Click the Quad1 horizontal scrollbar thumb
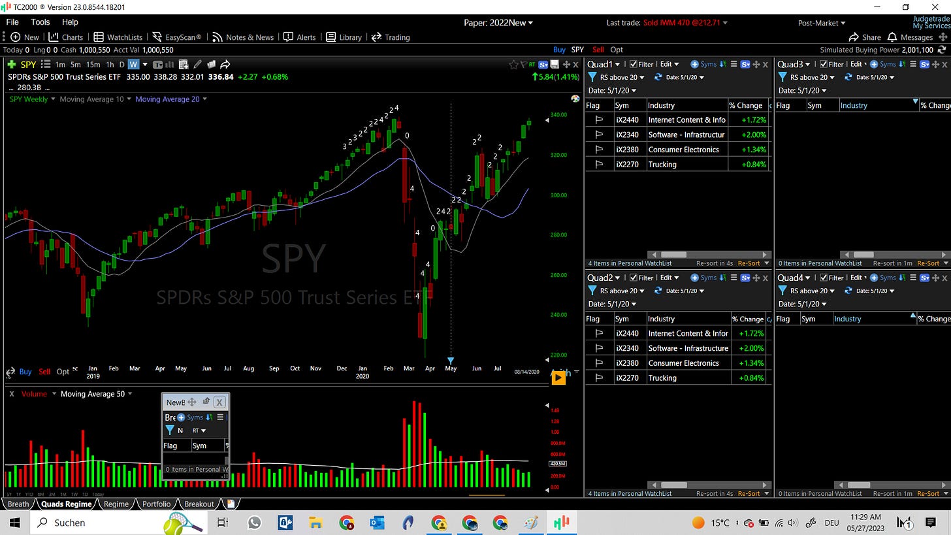Image resolution: width=951 pixels, height=535 pixels. [x=673, y=255]
